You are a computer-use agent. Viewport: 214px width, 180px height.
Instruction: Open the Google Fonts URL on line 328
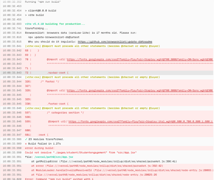pos(140,91)
